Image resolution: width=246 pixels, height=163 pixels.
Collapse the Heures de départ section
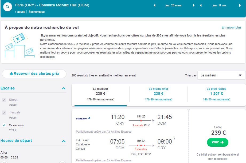click(64, 141)
